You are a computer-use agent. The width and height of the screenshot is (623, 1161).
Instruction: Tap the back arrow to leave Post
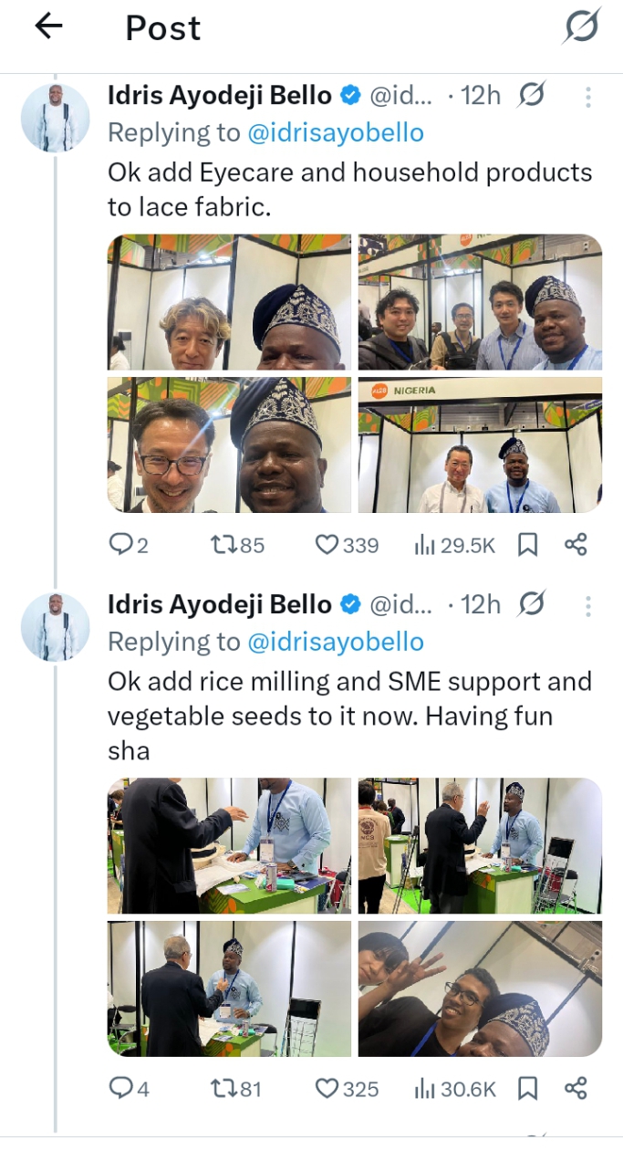click(48, 26)
